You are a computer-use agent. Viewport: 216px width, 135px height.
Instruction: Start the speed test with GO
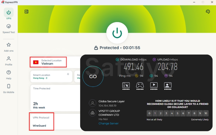(93, 76)
